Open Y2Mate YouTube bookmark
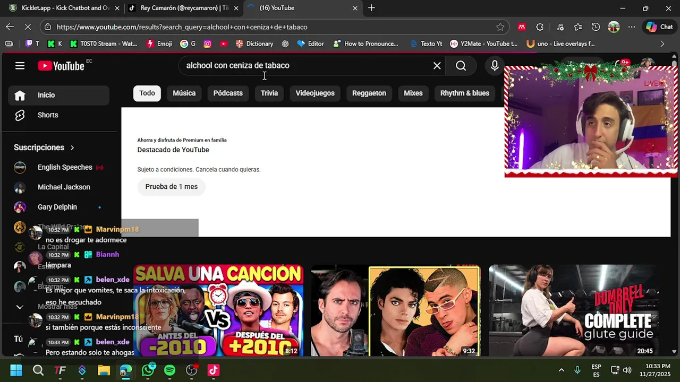Image resolution: width=680 pixels, height=382 pixels. (x=483, y=44)
